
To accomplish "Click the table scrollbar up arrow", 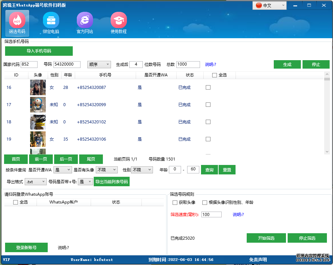I will tap(327, 74).
